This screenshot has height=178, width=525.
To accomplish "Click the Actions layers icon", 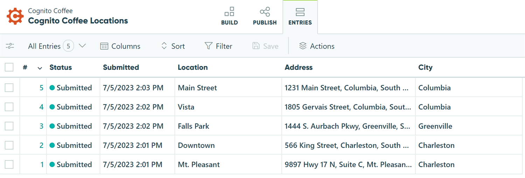I will pos(303,46).
